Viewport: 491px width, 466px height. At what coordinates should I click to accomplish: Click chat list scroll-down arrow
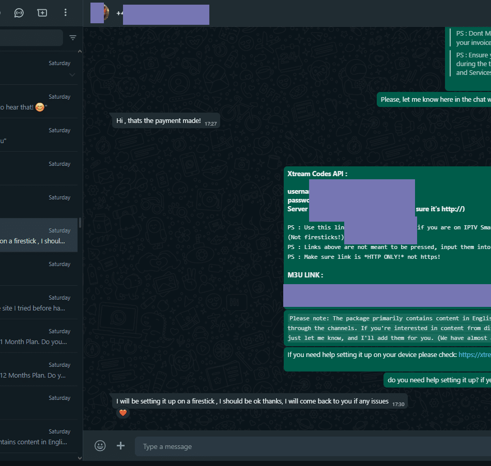(80, 458)
